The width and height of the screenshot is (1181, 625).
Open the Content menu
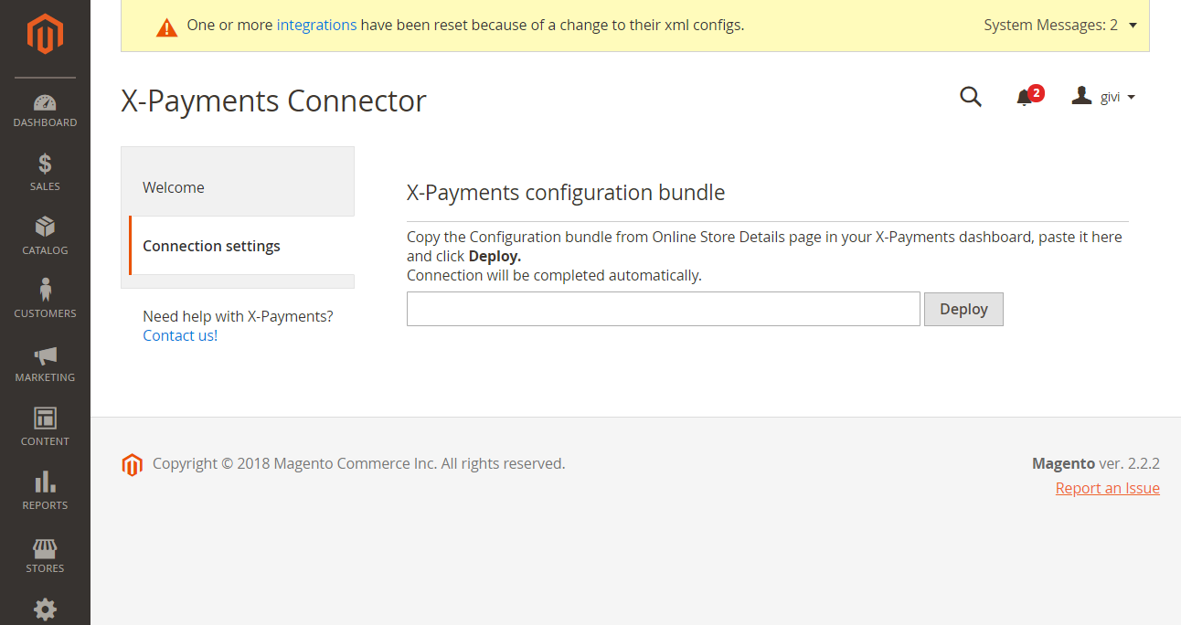[x=45, y=428]
